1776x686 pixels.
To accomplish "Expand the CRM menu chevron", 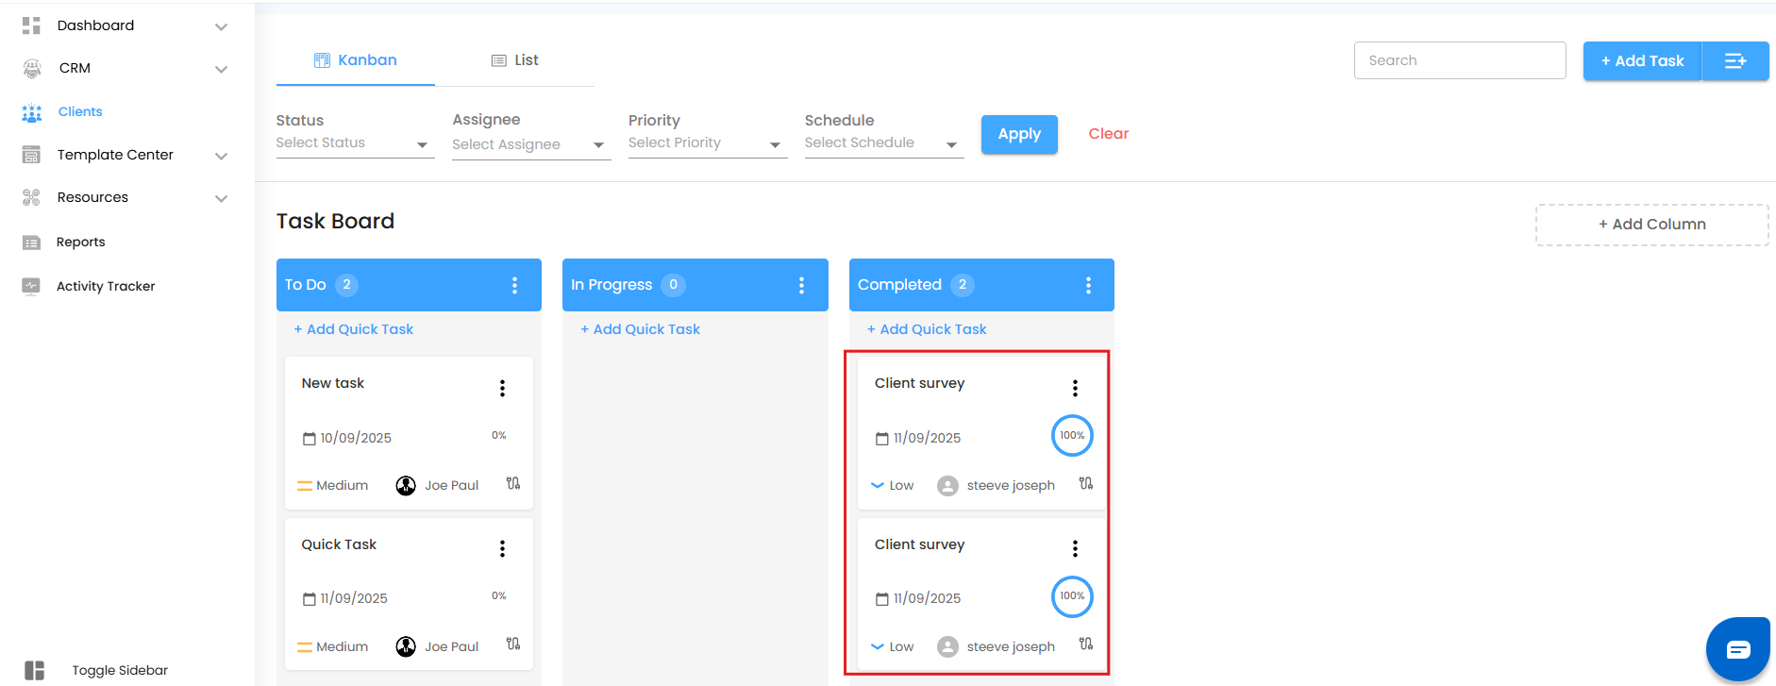I will point(221,69).
